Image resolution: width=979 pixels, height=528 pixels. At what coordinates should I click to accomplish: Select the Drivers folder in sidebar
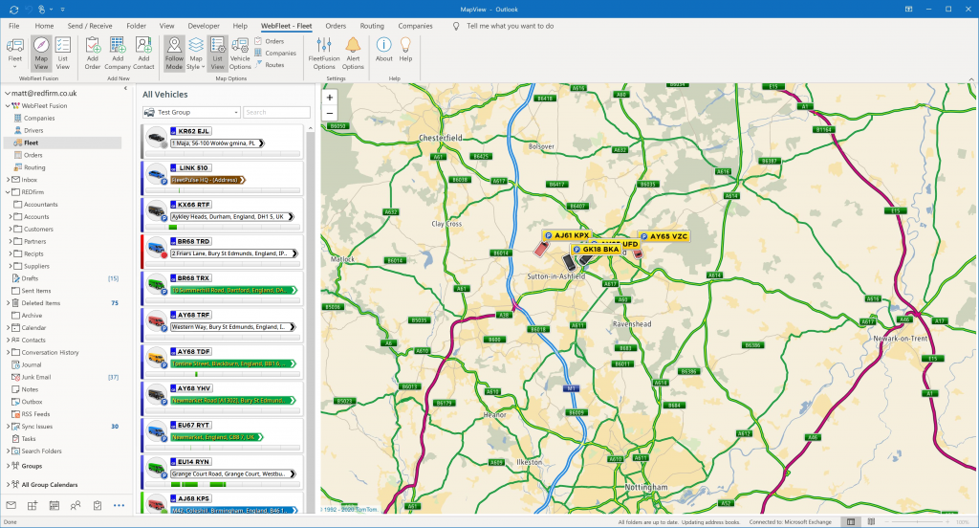(x=33, y=130)
